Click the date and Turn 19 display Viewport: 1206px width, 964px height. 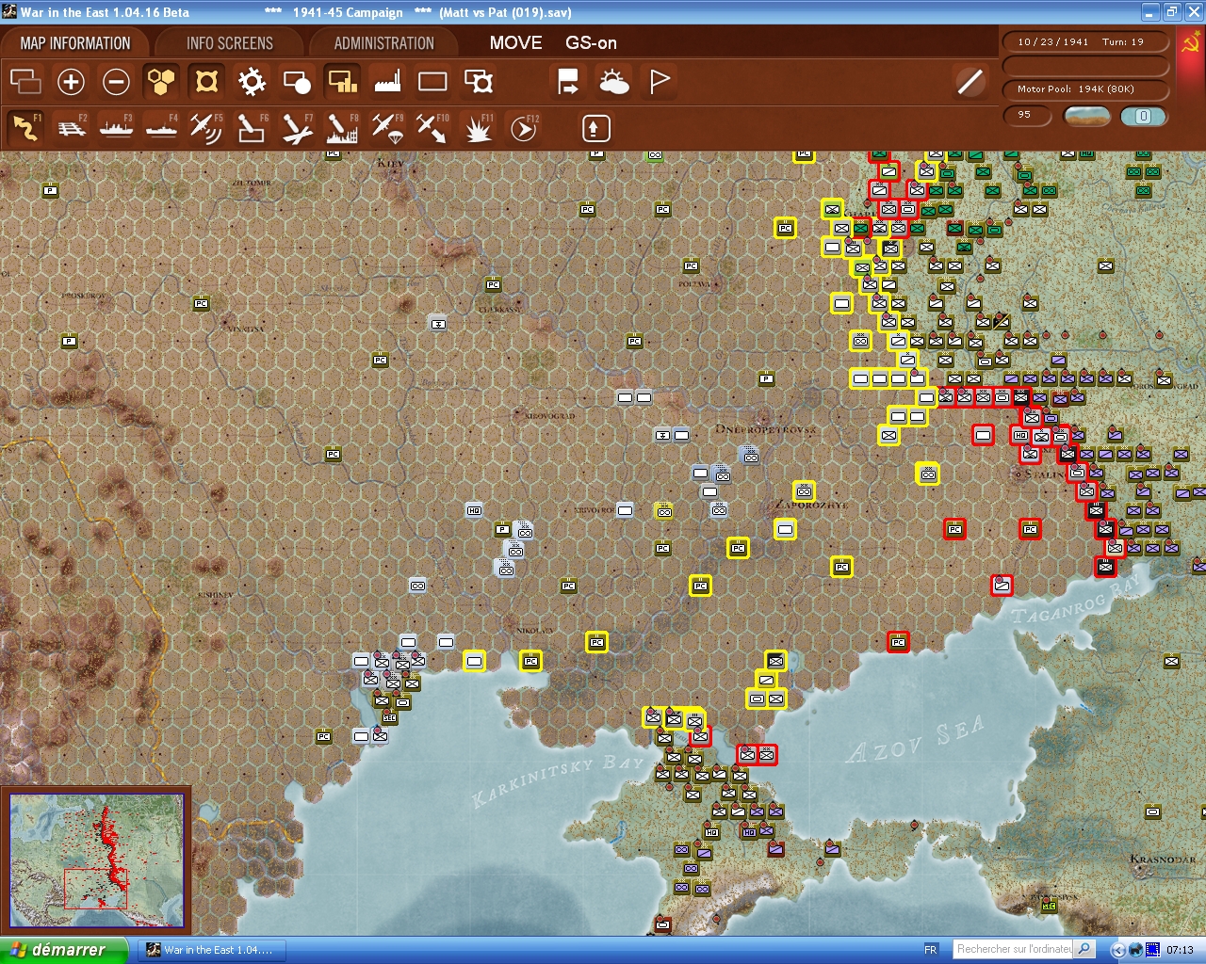click(1086, 42)
